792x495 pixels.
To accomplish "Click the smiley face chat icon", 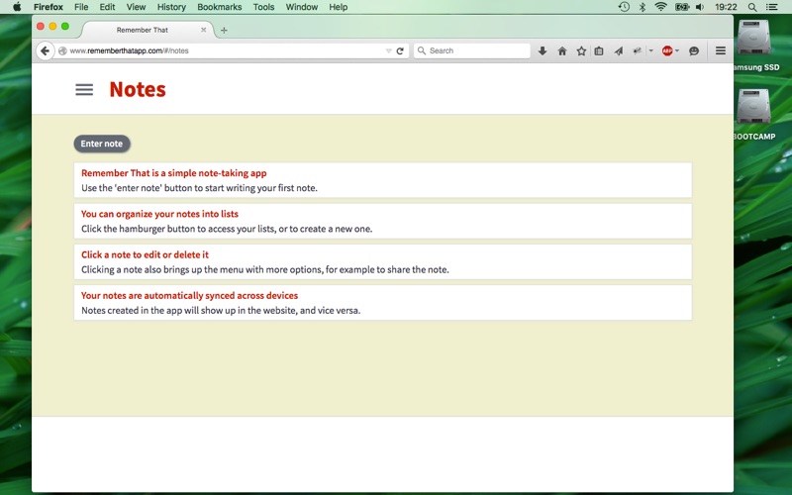I will [x=694, y=50].
